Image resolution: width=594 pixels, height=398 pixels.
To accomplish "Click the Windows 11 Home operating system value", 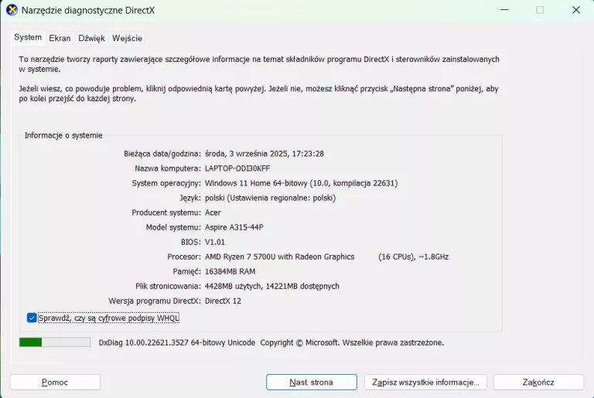I will point(301,183).
